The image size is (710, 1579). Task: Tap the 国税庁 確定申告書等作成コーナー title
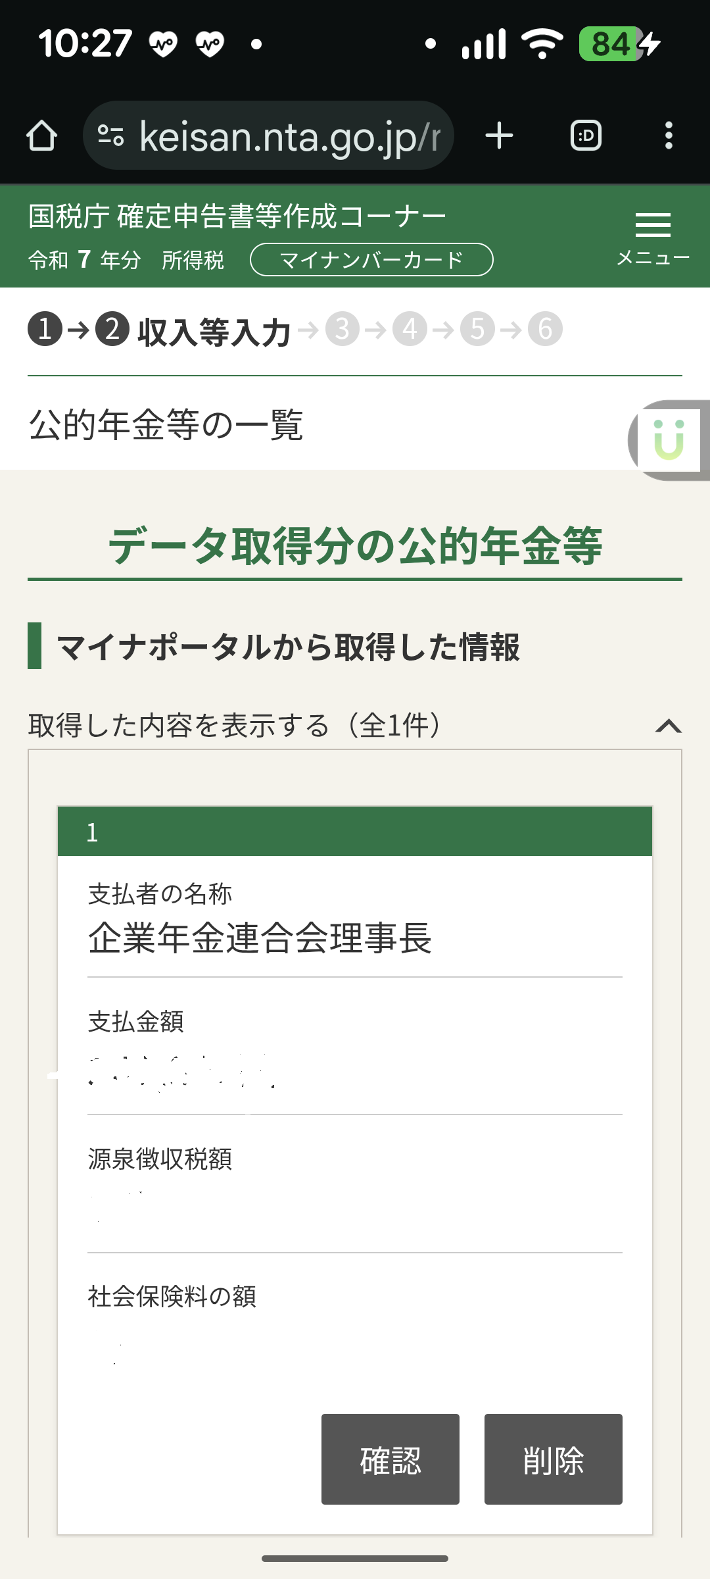coord(237,216)
